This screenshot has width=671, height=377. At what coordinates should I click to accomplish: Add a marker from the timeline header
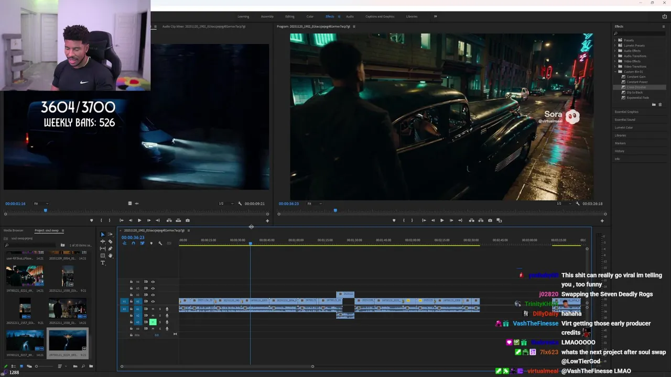[x=151, y=243]
